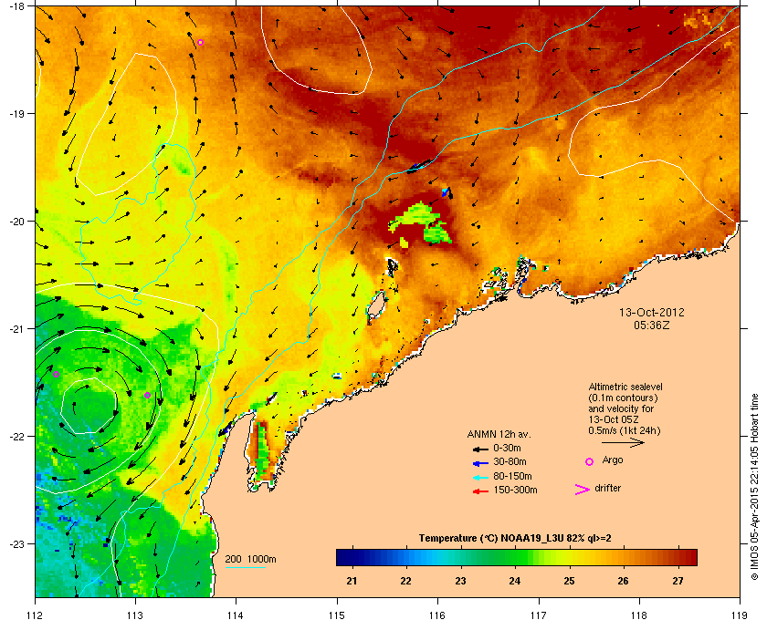Click the longitude axis label 119
Image resolution: width=767 pixels, height=620 pixels.
(740, 615)
